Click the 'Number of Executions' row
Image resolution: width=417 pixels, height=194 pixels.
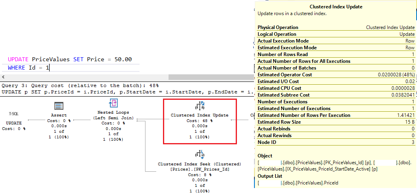336,102
